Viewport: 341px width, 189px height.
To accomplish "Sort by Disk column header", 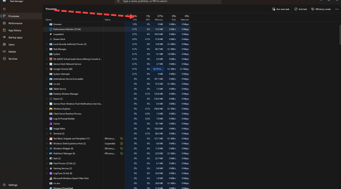I will pyautogui.click(x=170, y=18).
